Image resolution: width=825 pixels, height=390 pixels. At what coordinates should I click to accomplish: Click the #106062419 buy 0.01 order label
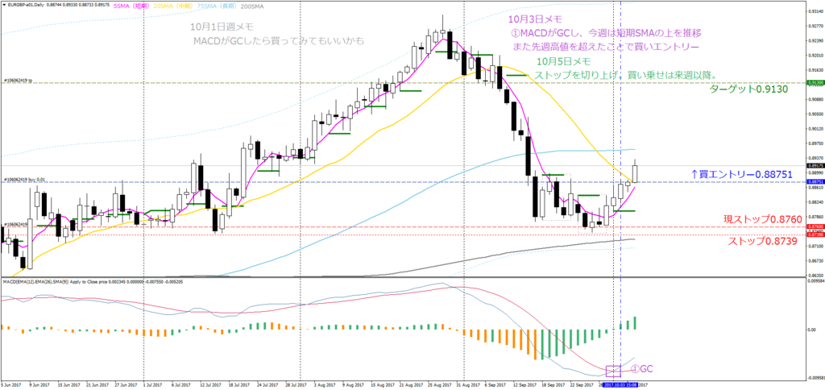[23, 180]
